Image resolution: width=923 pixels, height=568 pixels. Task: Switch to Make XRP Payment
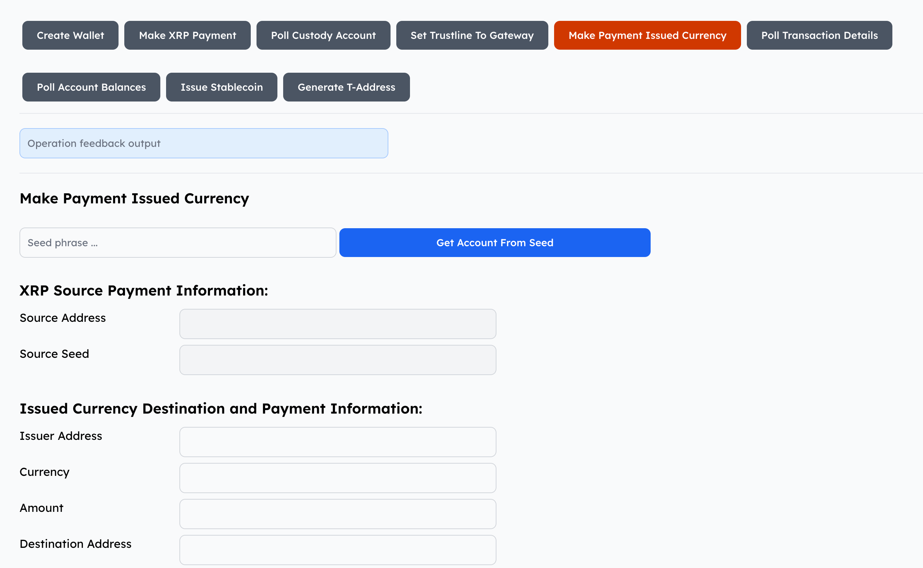pyautogui.click(x=187, y=35)
